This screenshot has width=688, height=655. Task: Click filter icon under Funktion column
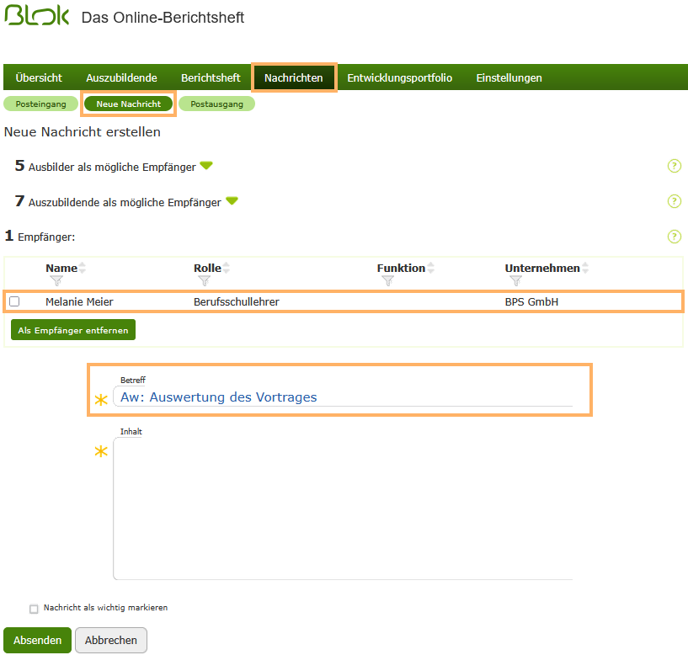coord(387,281)
